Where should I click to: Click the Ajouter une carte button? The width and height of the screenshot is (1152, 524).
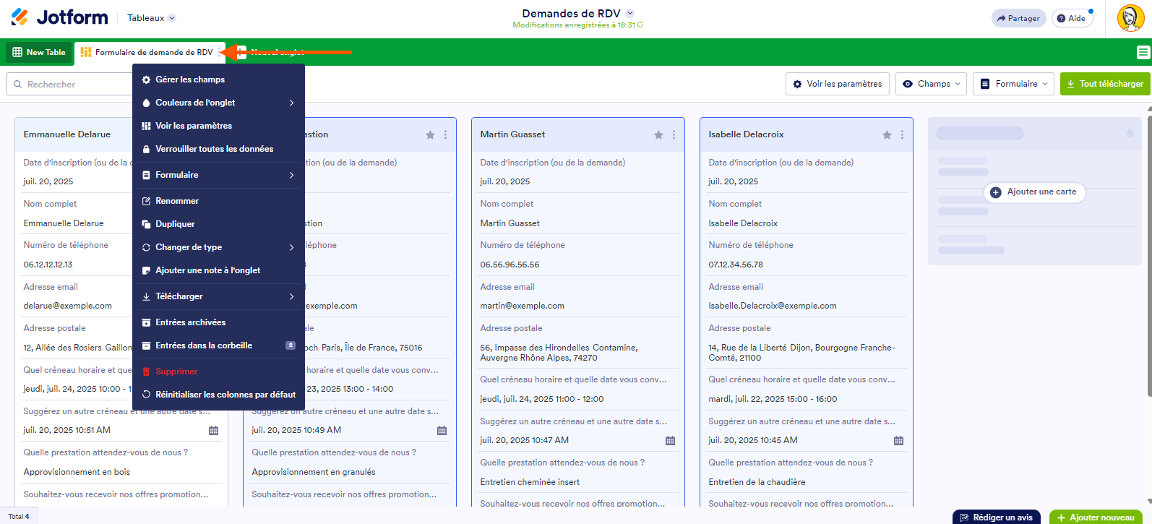1034,192
